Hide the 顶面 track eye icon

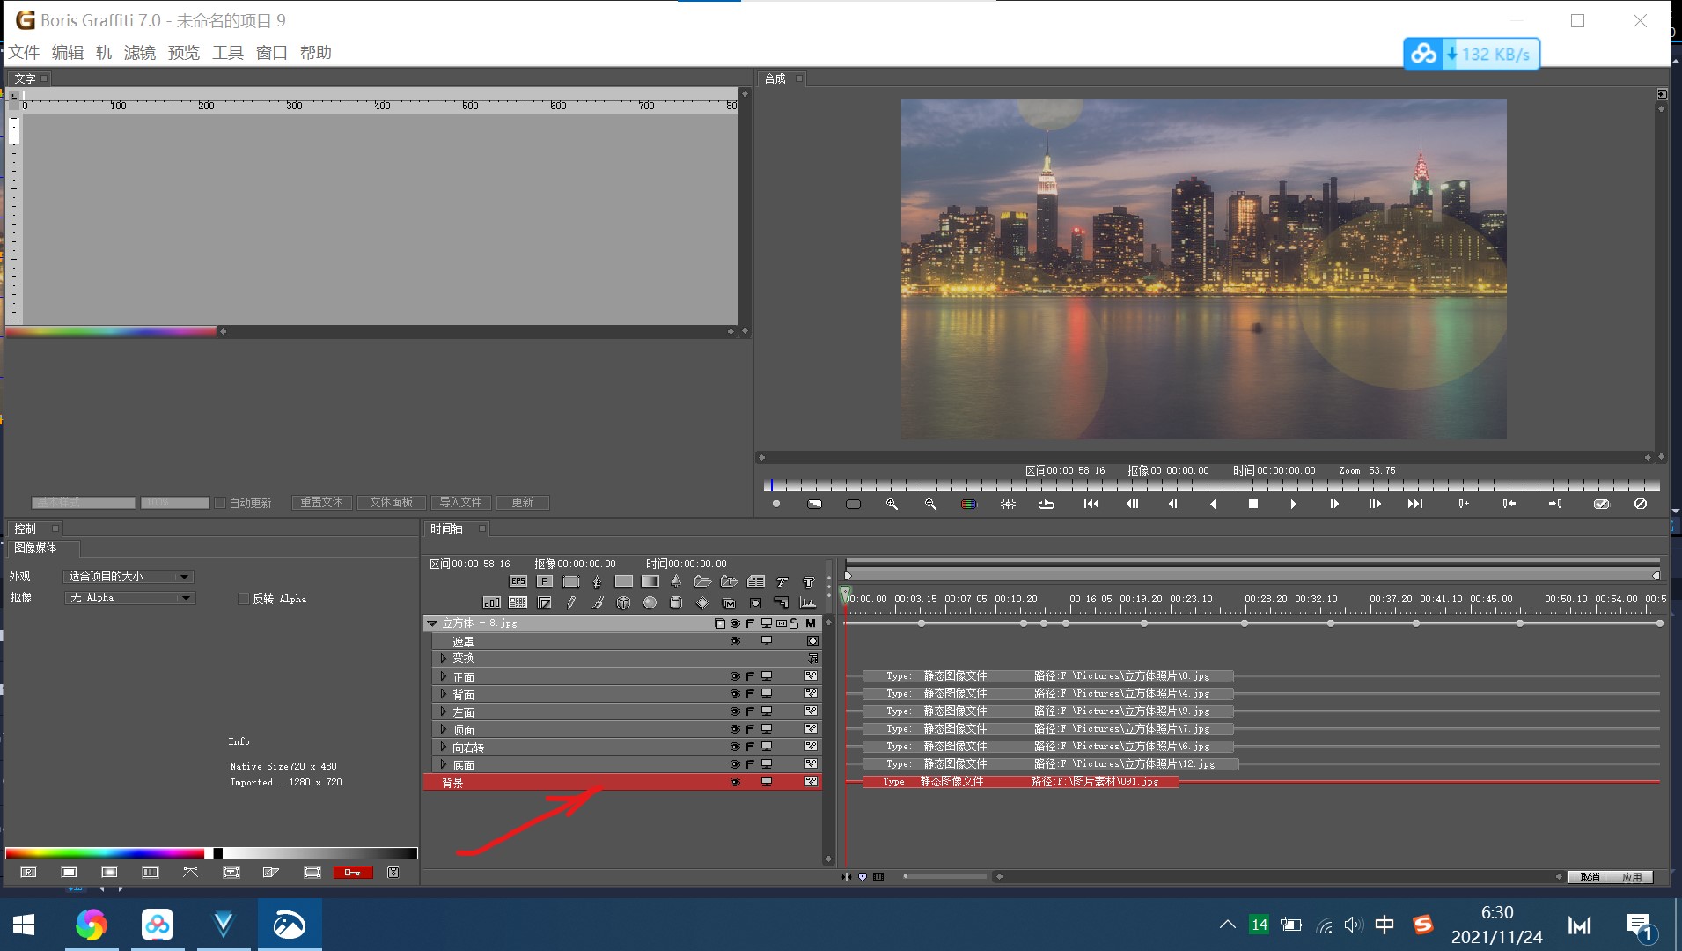(x=735, y=729)
